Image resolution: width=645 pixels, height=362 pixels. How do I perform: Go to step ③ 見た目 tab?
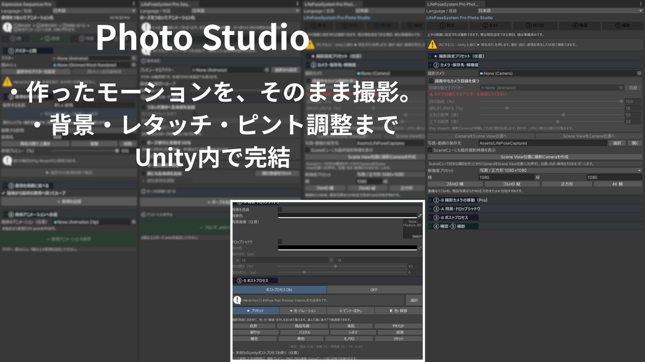coord(535,25)
